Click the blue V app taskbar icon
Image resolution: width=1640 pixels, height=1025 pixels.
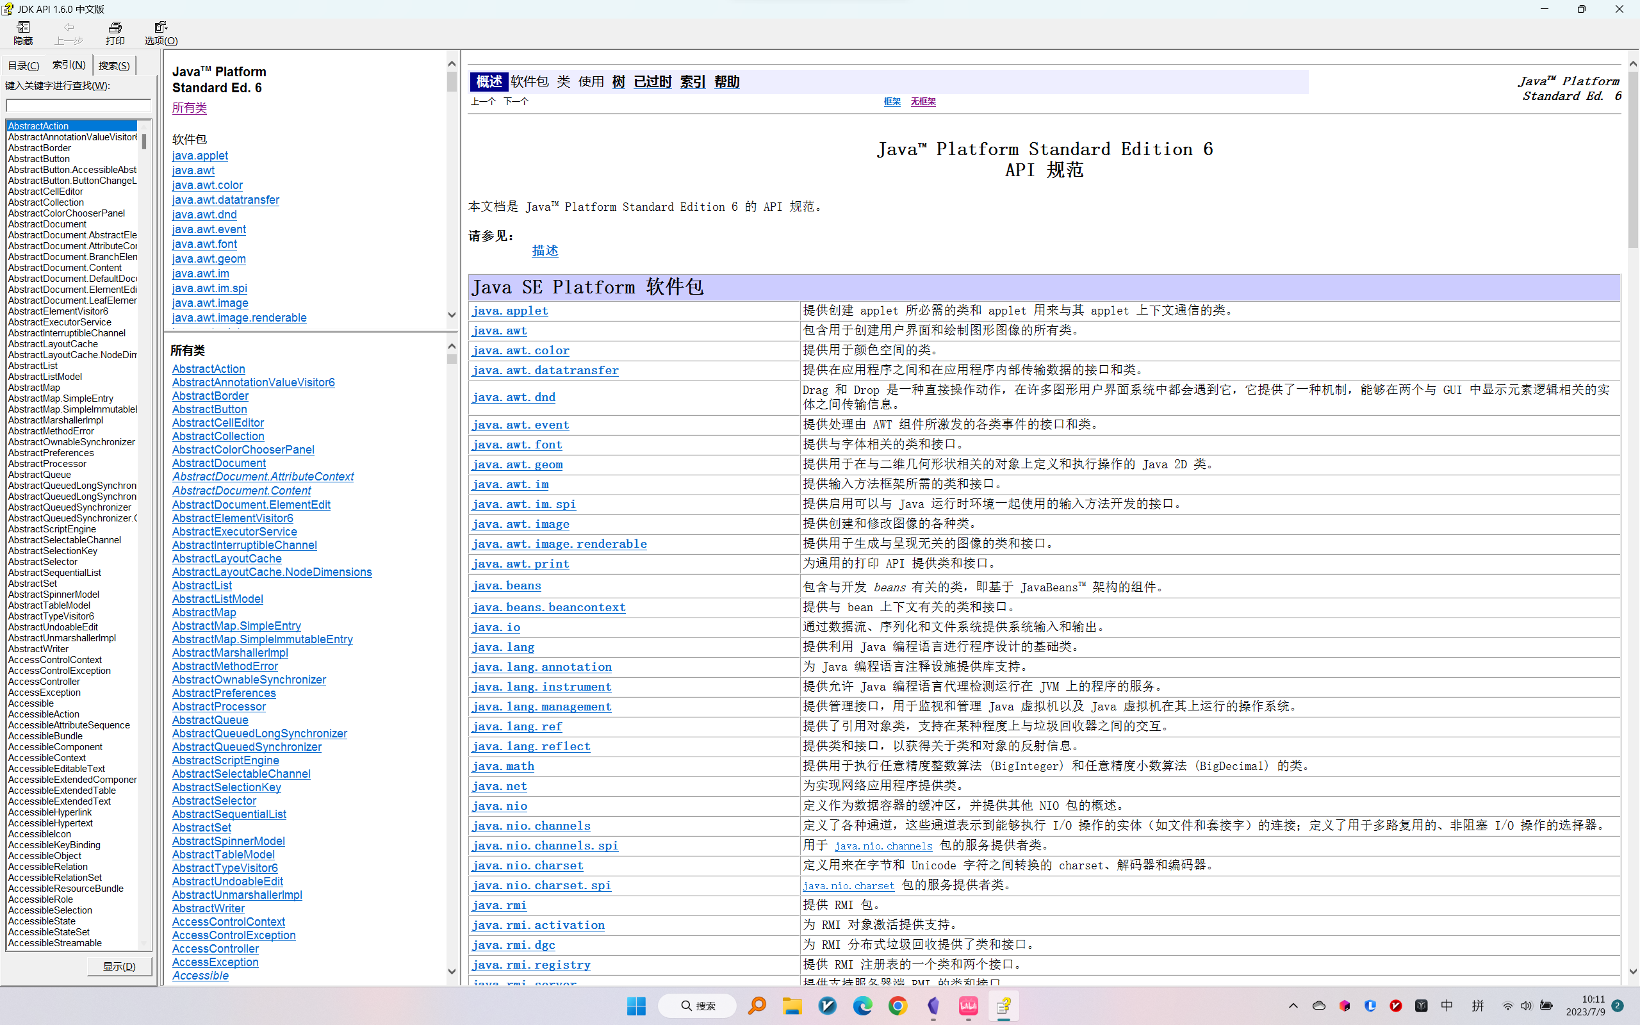(x=828, y=1006)
